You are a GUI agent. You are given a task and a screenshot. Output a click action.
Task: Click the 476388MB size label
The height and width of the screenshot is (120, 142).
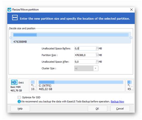[20, 42]
